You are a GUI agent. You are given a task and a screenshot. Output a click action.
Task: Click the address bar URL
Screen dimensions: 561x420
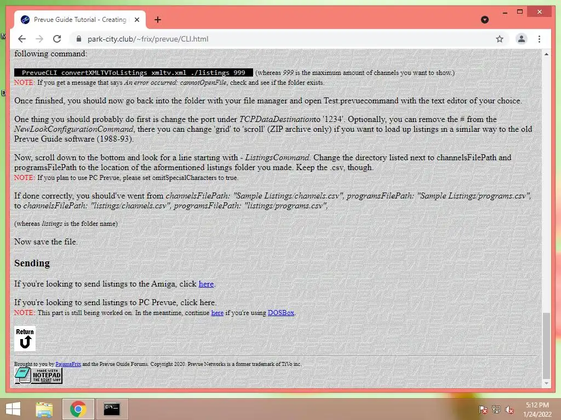click(148, 39)
